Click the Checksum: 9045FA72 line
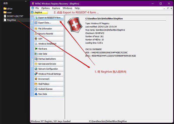The width and height of the screenshot is (174, 124). click(x=95, y=33)
